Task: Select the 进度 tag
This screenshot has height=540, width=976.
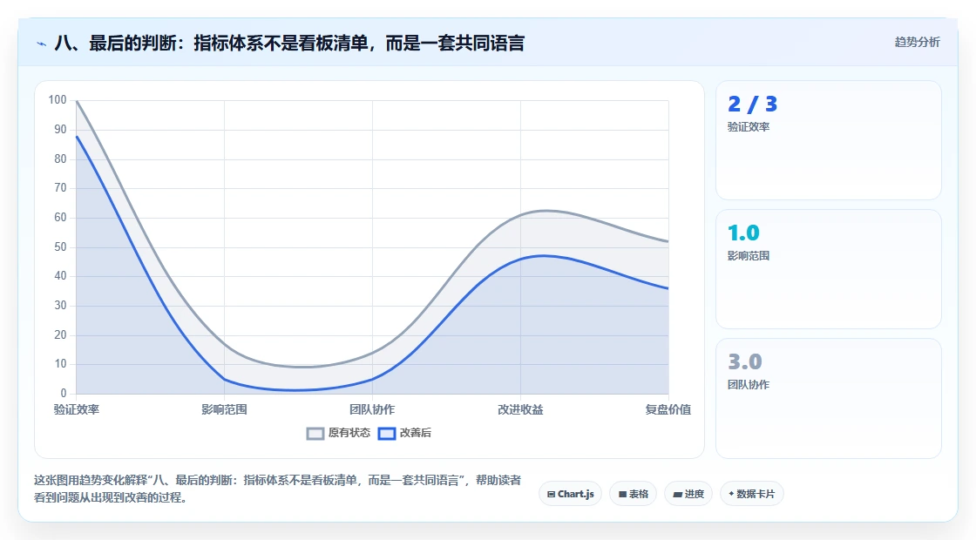Action: tap(688, 494)
